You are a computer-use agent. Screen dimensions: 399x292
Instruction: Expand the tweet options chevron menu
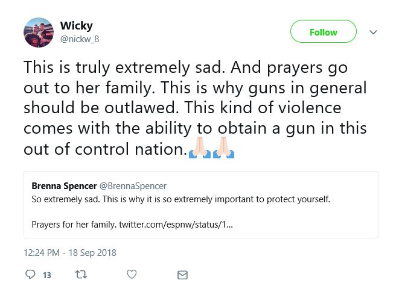point(373,33)
